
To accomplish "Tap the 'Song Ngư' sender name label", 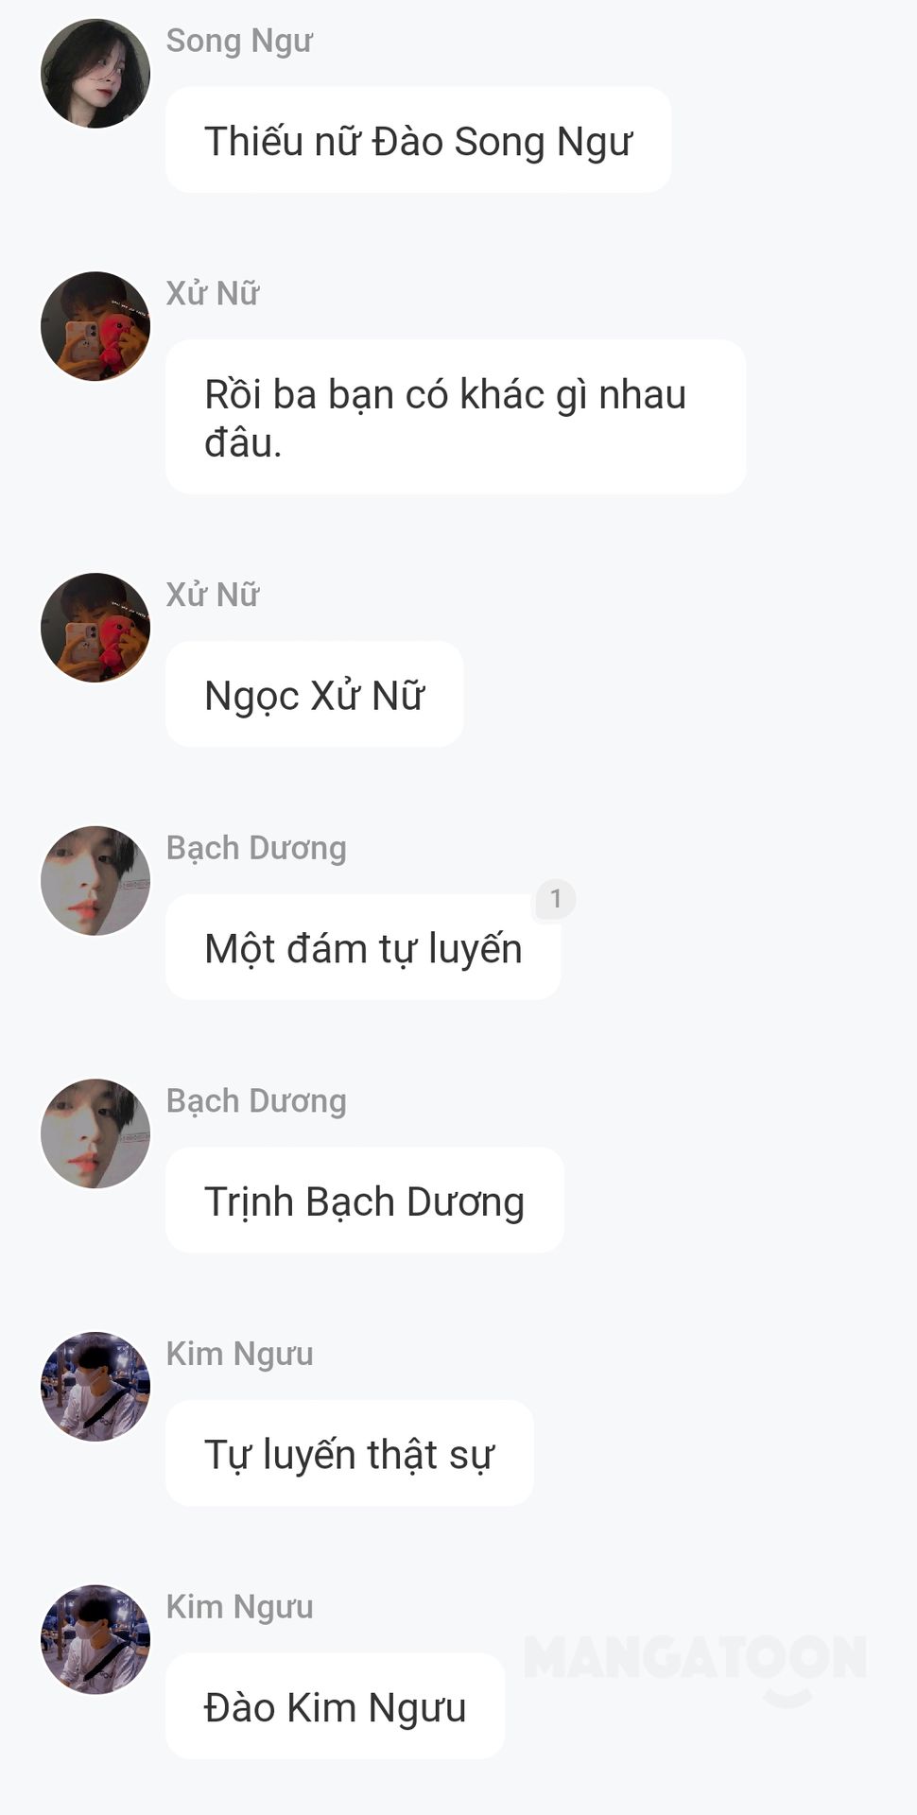I will pyautogui.click(x=239, y=41).
